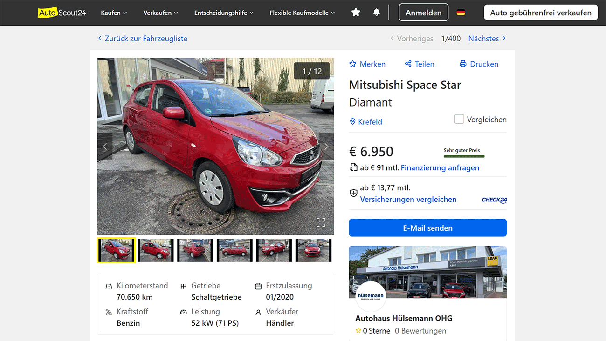This screenshot has width=606, height=341.
Task: Click Zurück zur Fahrzeugliste link
Action: point(143,39)
